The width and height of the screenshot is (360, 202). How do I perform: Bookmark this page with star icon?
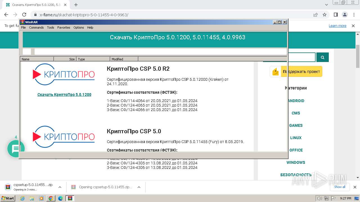325,15
